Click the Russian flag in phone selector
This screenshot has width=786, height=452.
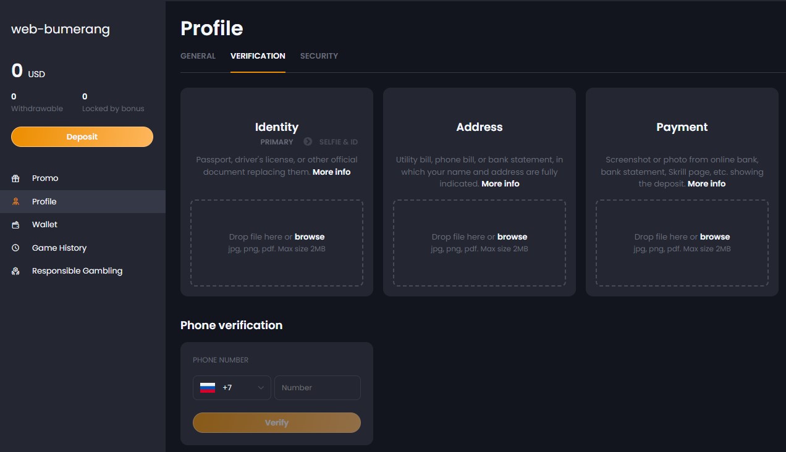pos(207,387)
